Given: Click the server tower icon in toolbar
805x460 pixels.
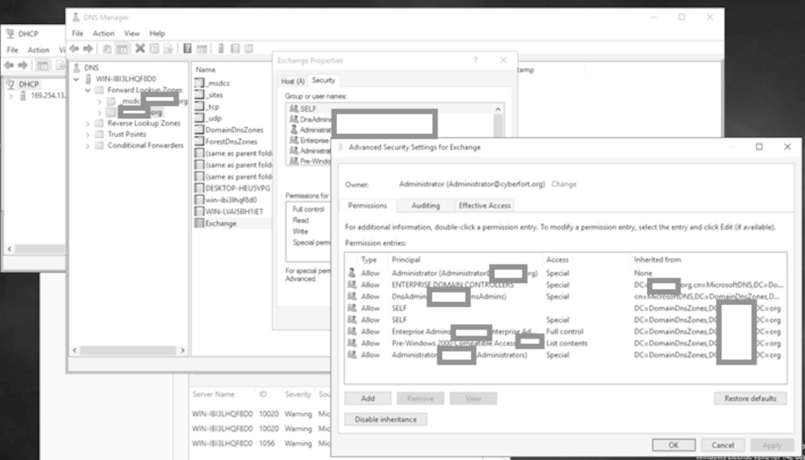Looking at the screenshot, I should click(x=221, y=49).
